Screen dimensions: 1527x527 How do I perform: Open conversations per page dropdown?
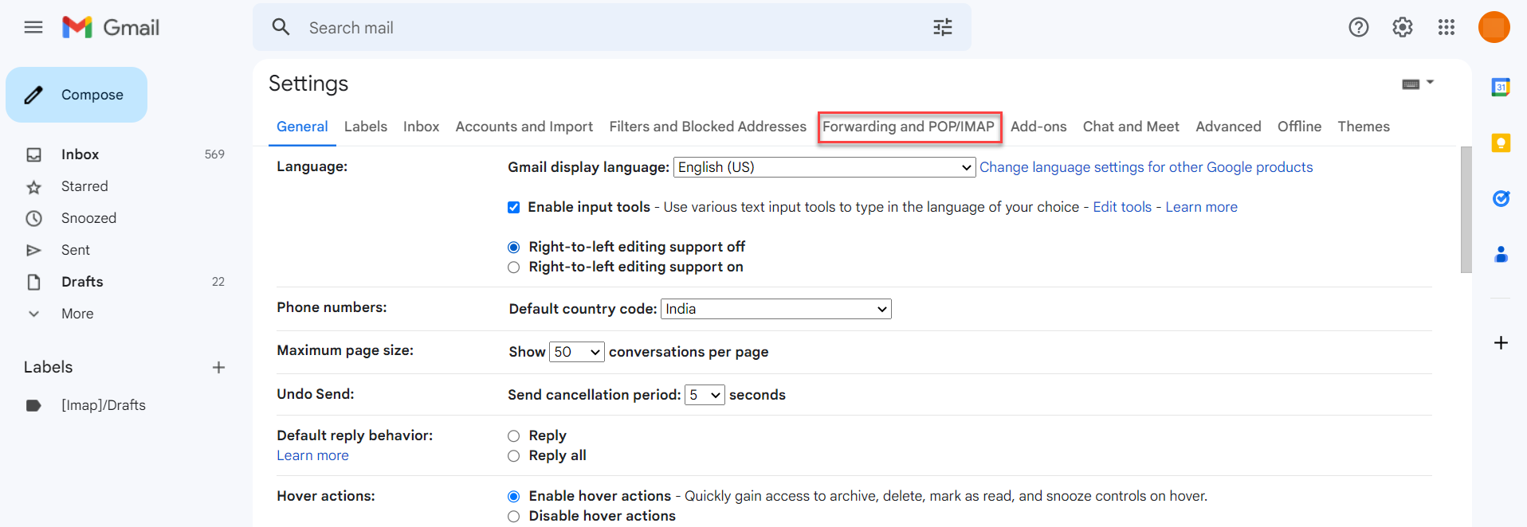[x=577, y=352]
